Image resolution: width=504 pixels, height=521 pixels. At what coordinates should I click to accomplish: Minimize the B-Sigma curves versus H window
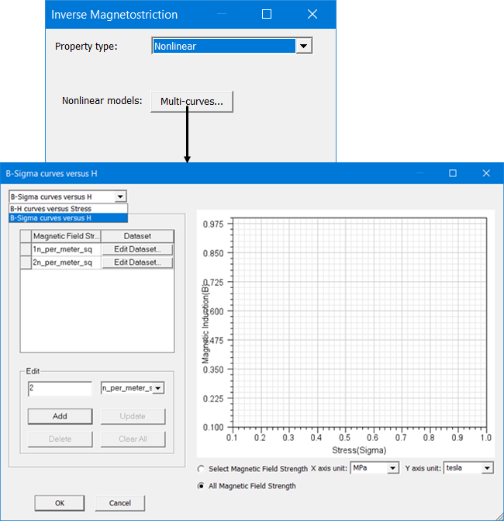pyautogui.click(x=419, y=173)
